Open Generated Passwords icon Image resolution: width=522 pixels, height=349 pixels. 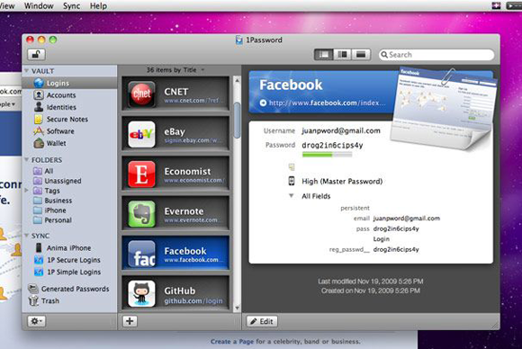[33, 289]
